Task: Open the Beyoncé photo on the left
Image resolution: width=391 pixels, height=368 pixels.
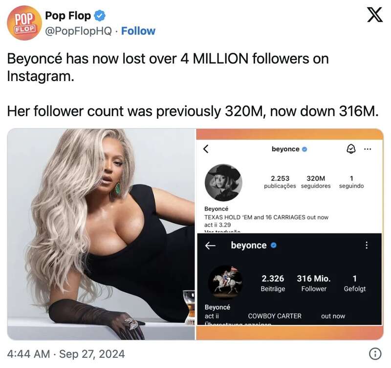Action: [101, 234]
